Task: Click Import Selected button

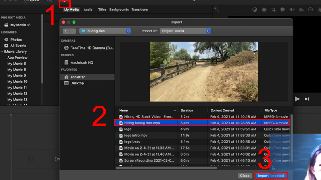Action: 271,176
